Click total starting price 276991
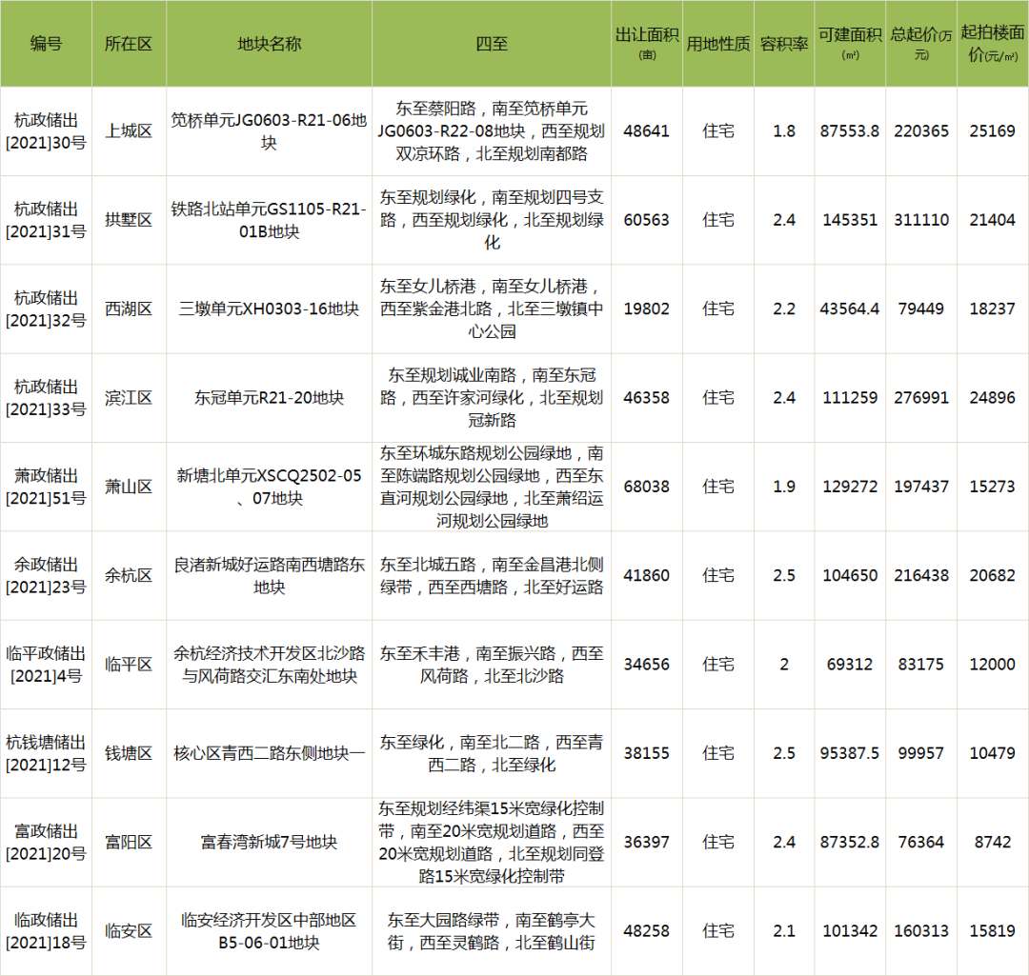 tap(921, 397)
